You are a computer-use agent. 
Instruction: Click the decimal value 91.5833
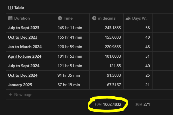point(114,75)
